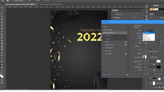The image size is (164, 92).
Task: Uncheck Bevel & Emboss checkbox
Action: (104, 33)
